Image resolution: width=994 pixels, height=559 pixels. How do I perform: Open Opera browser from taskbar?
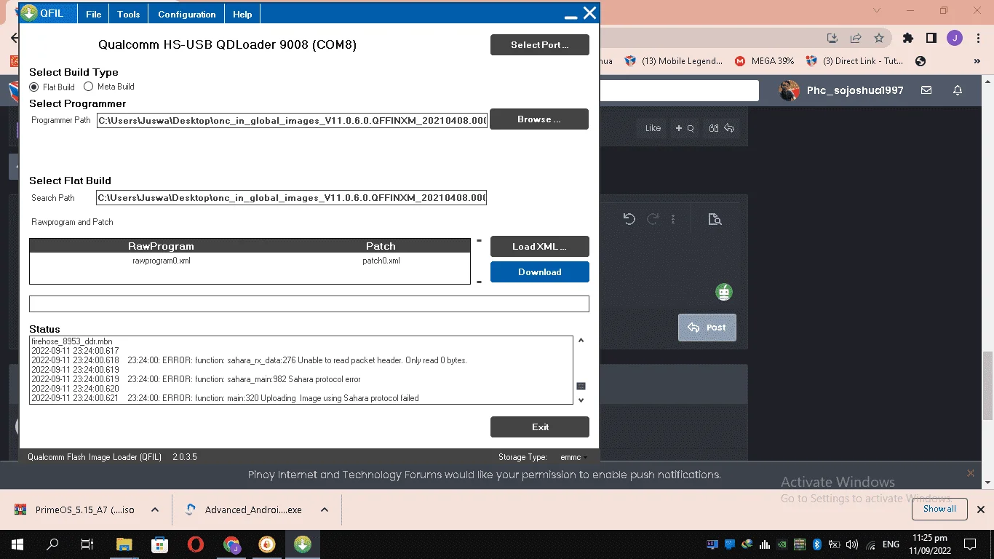[195, 544]
